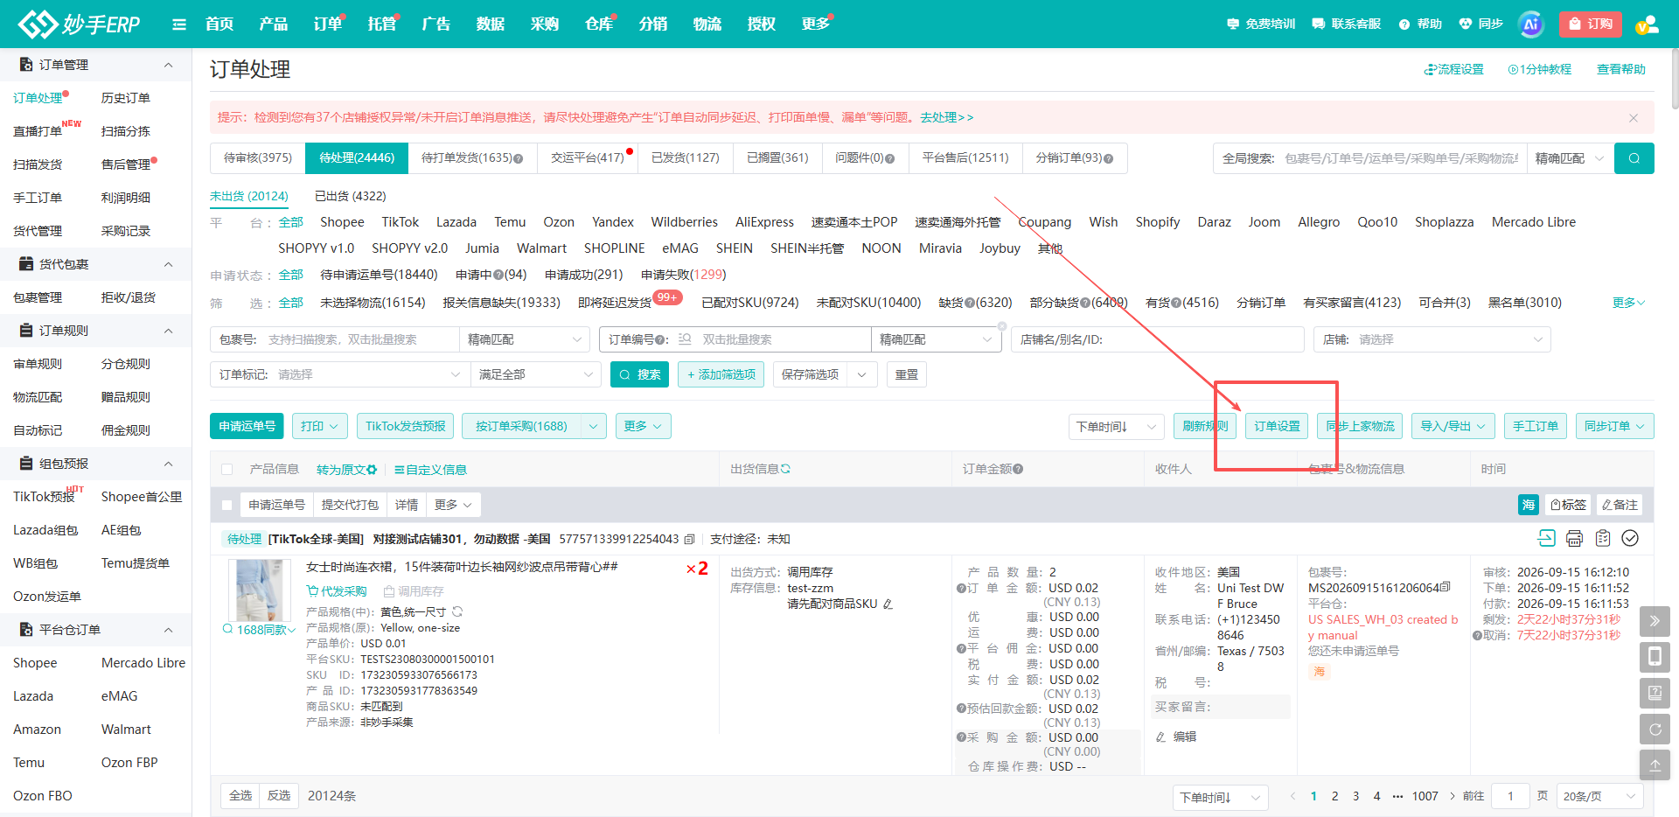Open the 订单标记 请选择 dropdown

(339, 374)
